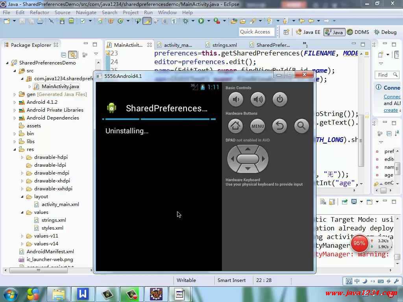Expand the gen Generated Java Files folder
This screenshot has width=403, height=302.
pyautogui.click(x=15, y=94)
